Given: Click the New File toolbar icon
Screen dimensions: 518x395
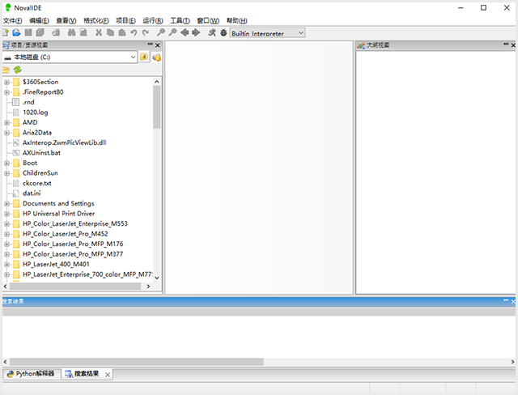Looking at the screenshot, I should 6,32.
